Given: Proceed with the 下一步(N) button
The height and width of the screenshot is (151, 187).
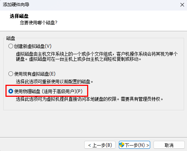Looking at the screenshot, I should 135,145.
